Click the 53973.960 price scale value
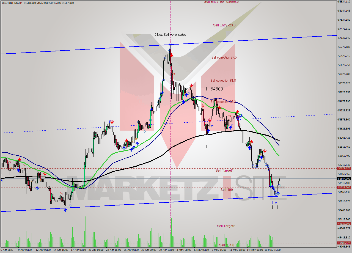The image size is (352, 253). click(344, 120)
